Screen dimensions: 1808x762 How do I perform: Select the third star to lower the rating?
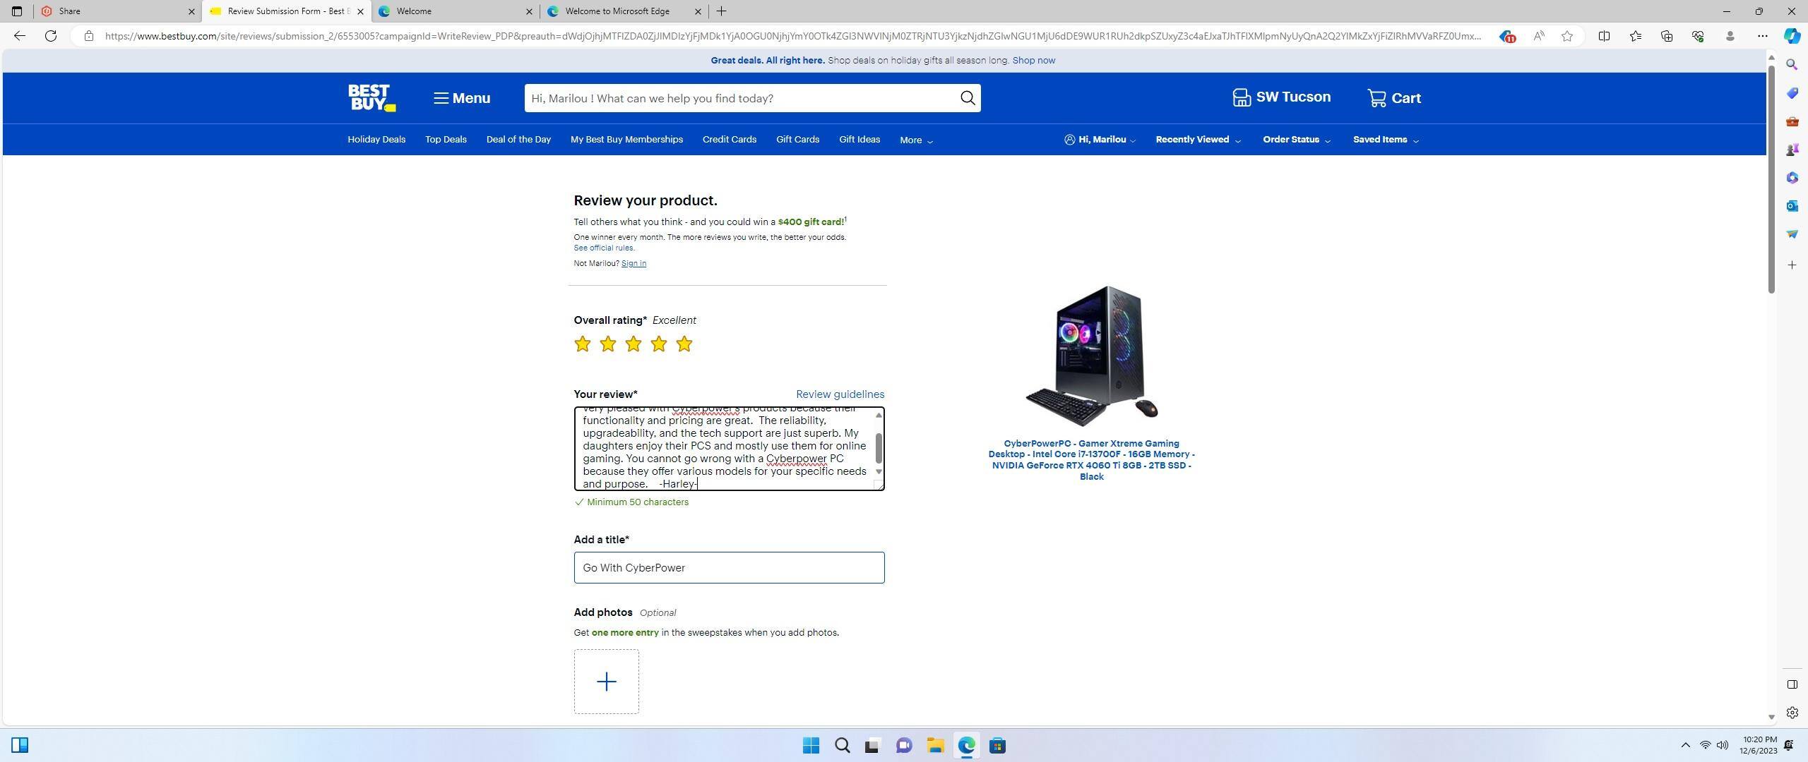pos(632,344)
